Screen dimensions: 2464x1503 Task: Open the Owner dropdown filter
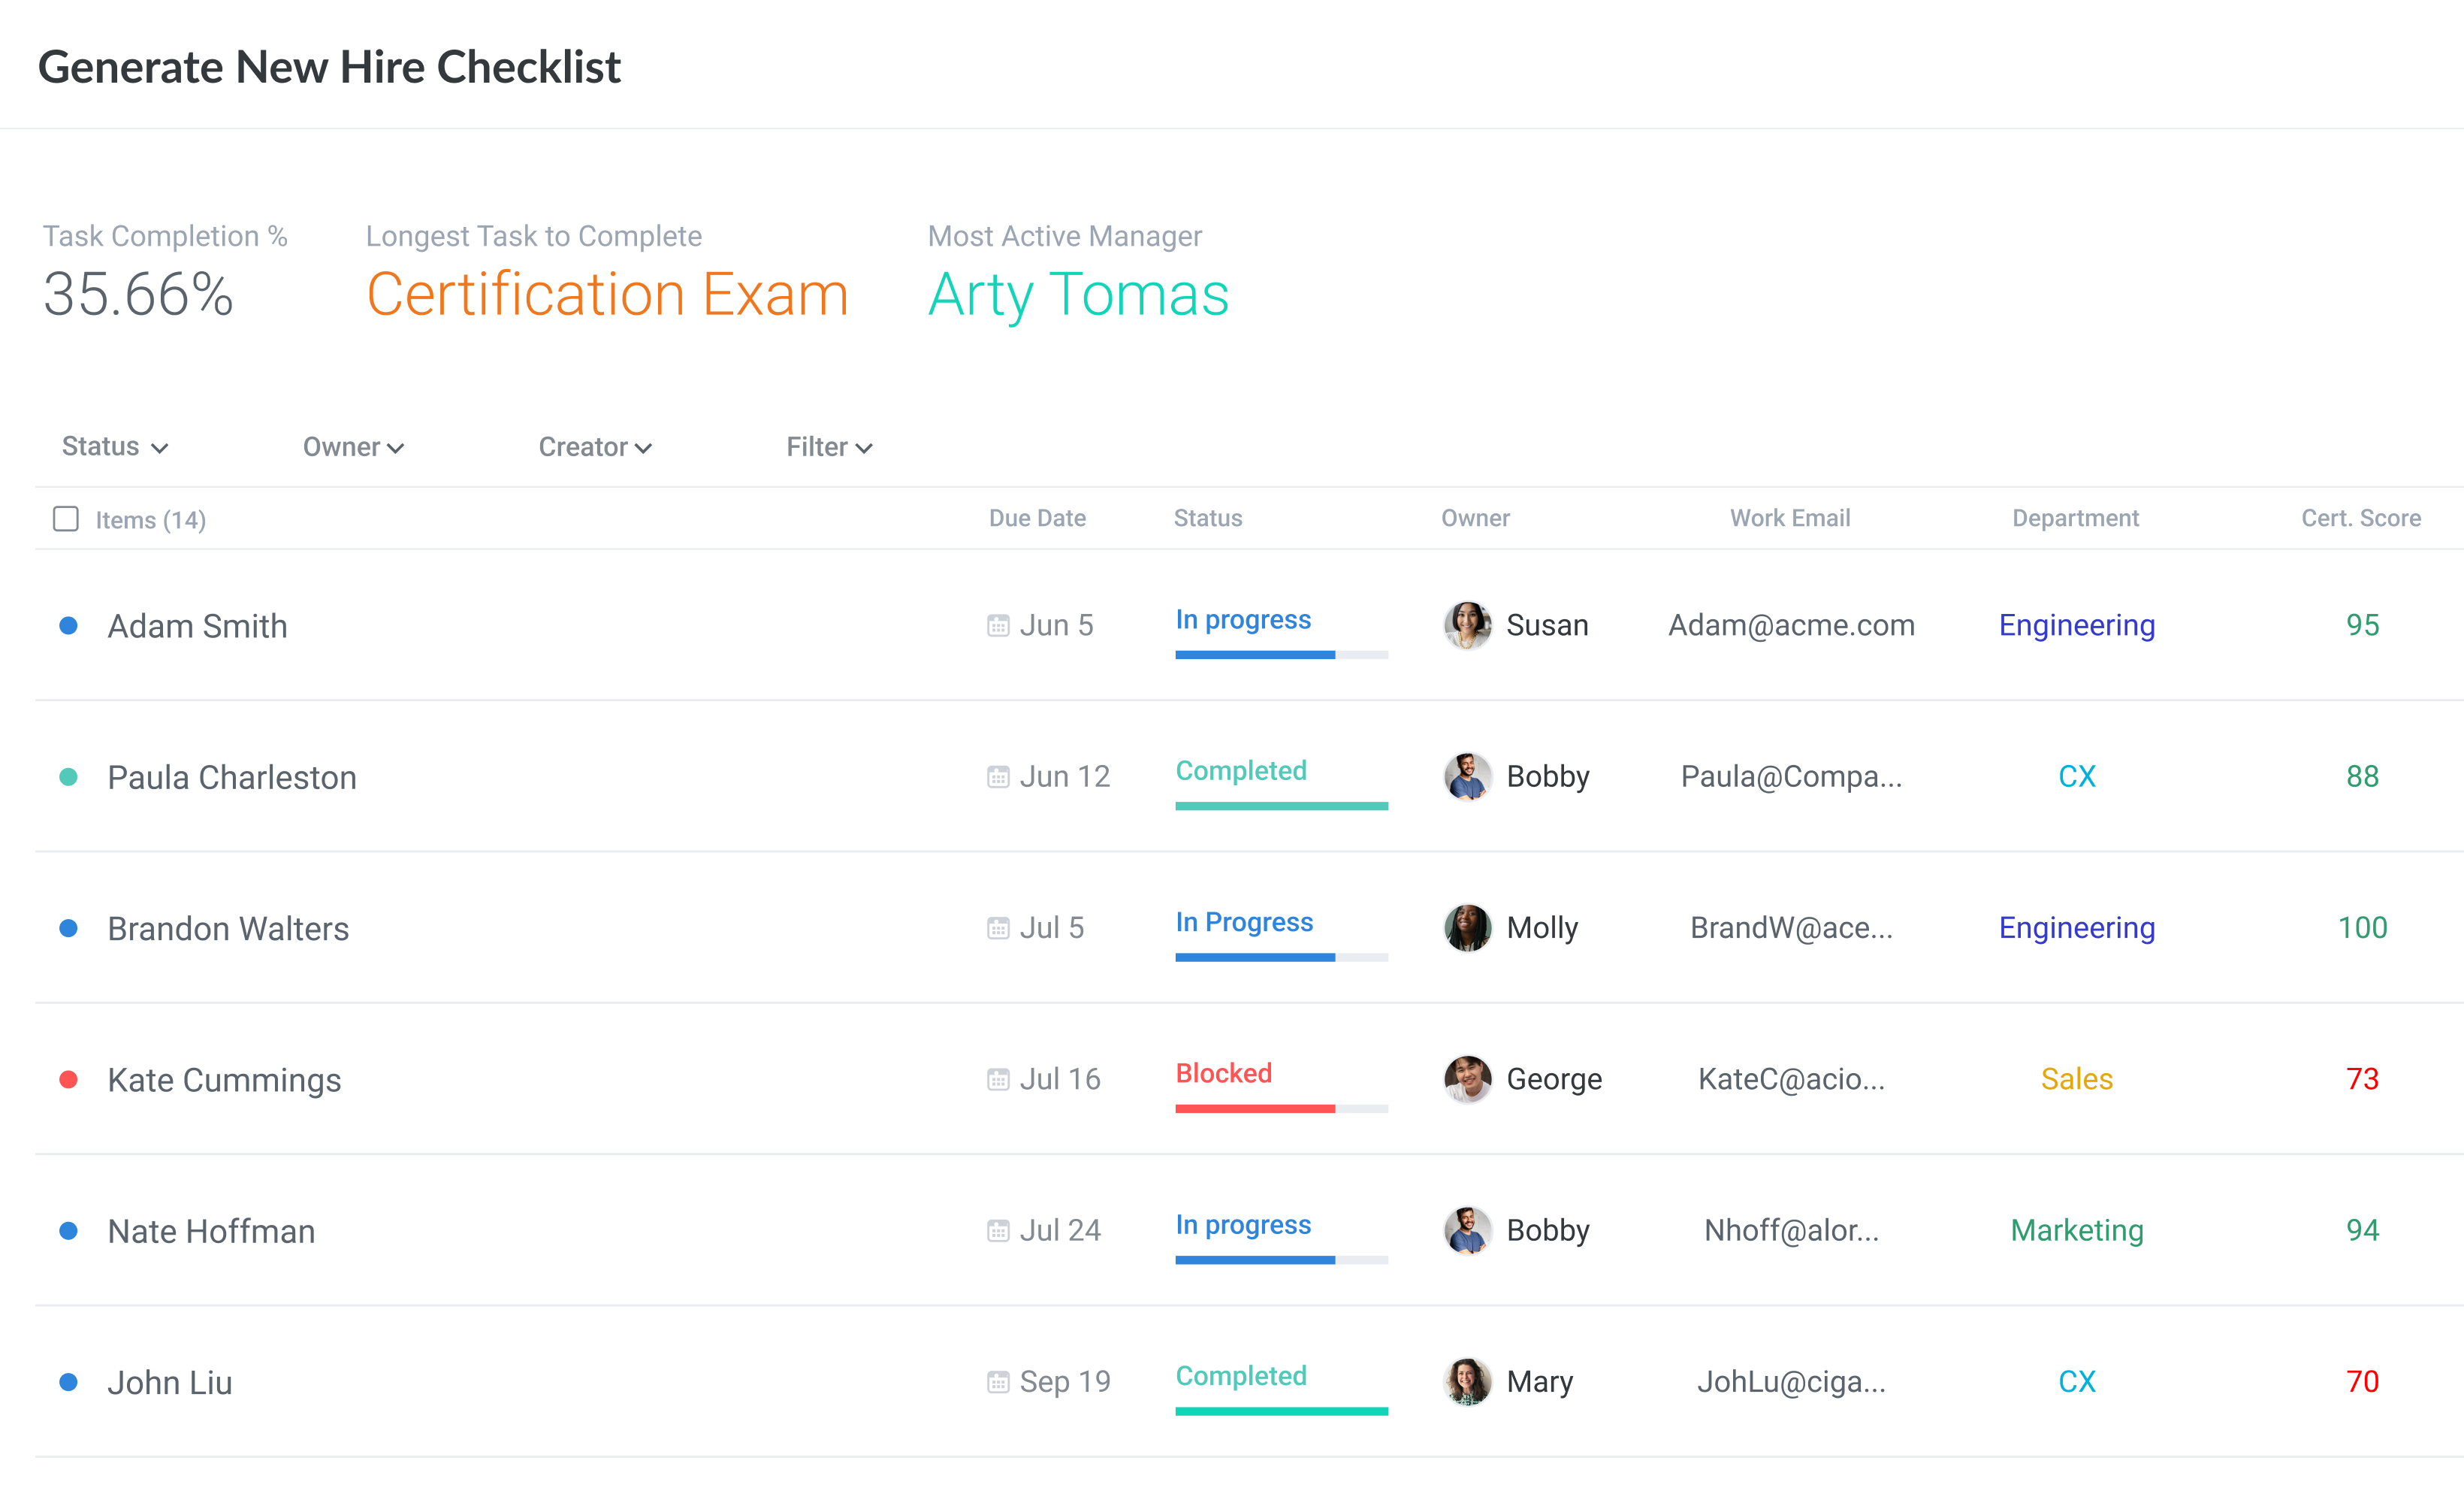[x=353, y=446]
